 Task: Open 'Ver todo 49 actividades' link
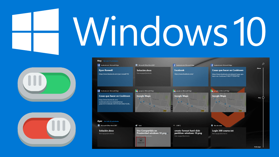click(x=111, y=121)
